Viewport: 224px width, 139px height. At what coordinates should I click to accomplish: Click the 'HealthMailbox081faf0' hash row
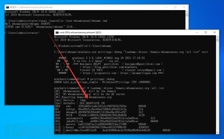click(x=112, y=130)
